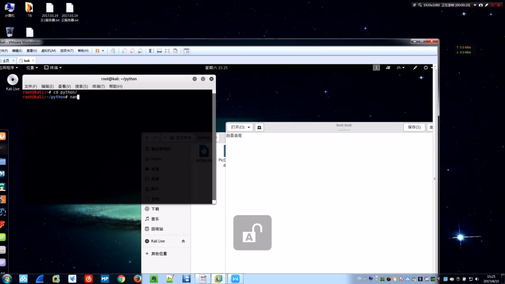505x284 pixels.
Task: Open Firefox from Windows taskbar
Action: [137, 279]
